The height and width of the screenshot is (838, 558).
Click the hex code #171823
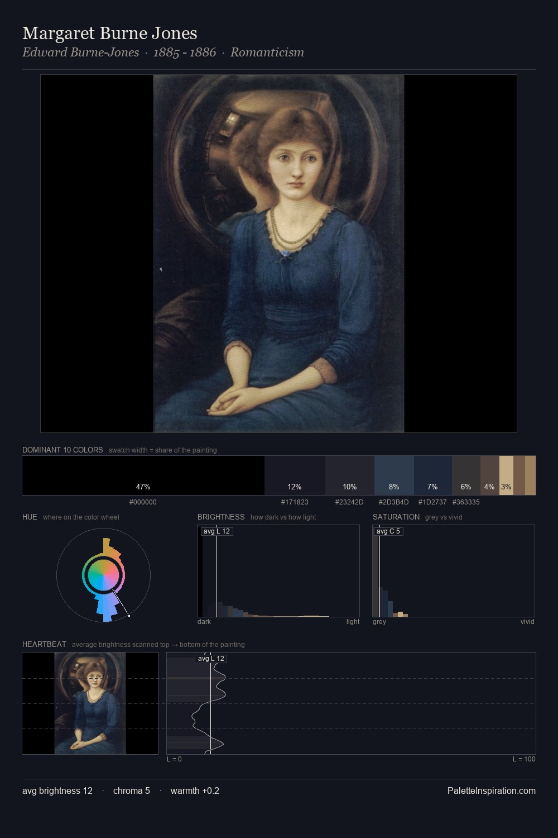coord(295,502)
